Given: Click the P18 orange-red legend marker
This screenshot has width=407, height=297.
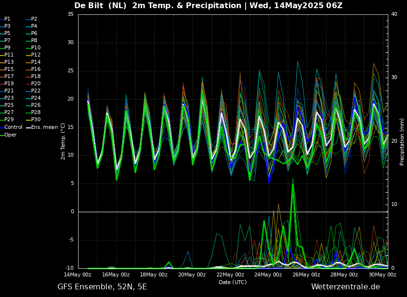Looking at the screenshot, I should point(28,77).
